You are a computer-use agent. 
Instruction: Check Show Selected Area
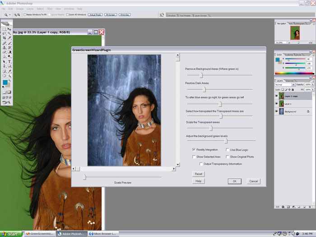pyautogui.click(x=194, y=157)
